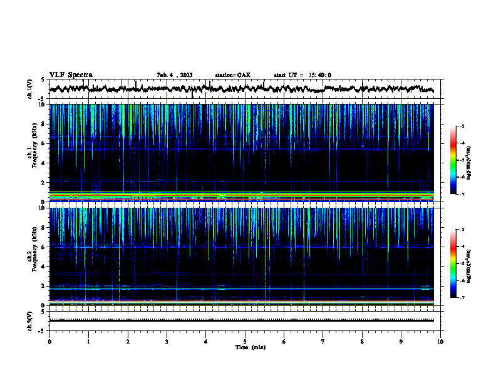Click the start UT 15:40:0 label
Screen dimensions: 496x383
302,75
